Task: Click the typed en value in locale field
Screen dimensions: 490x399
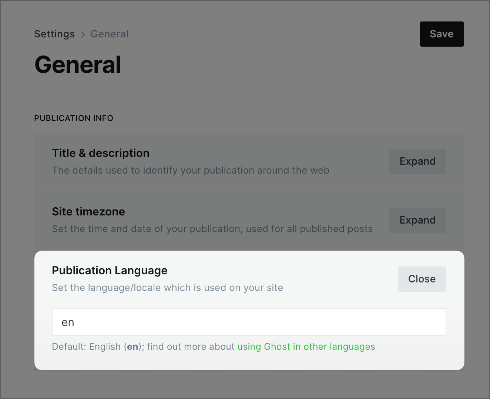Action: tap(68, 323)
